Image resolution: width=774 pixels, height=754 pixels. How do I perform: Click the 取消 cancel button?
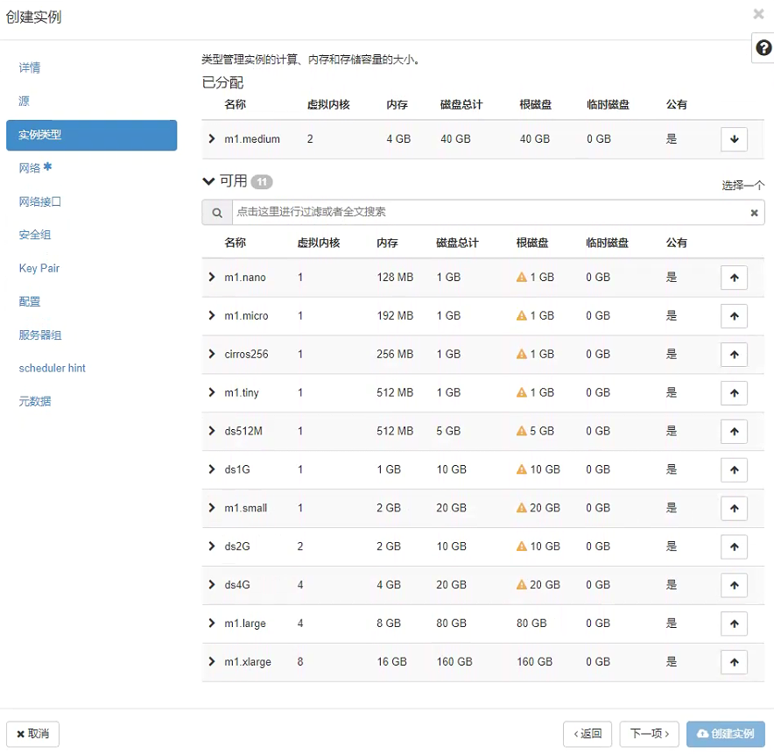32,734
